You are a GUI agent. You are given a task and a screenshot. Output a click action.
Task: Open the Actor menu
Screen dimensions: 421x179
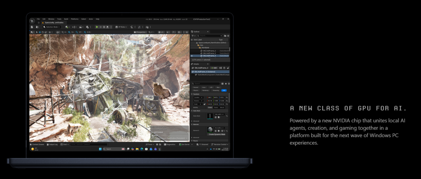click(x=91, y=19)
